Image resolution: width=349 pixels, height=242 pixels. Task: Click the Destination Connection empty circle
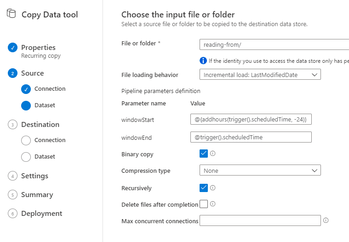point(26,140)
